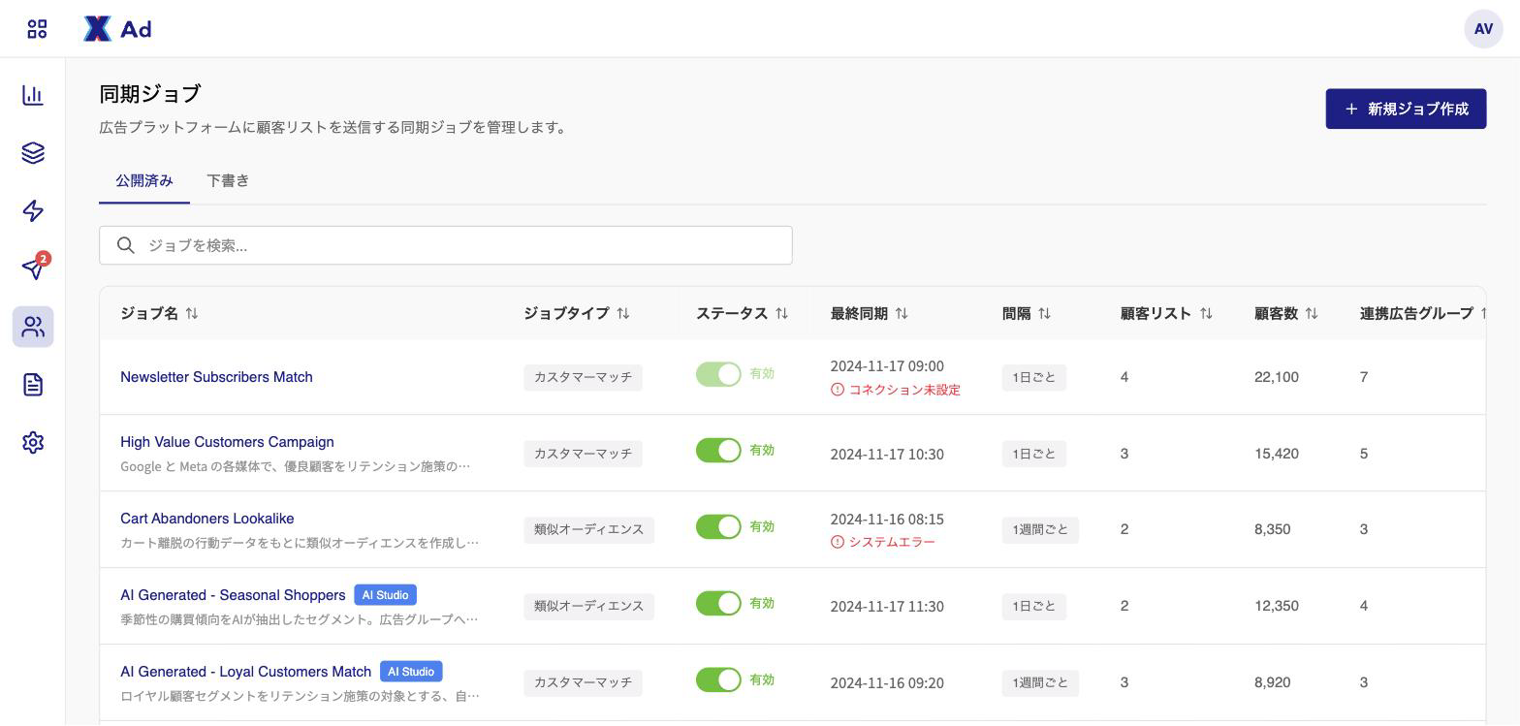Click the 22,100 customer count
This screenshot has height=726, width=1520.
[x=1277, y=377]
